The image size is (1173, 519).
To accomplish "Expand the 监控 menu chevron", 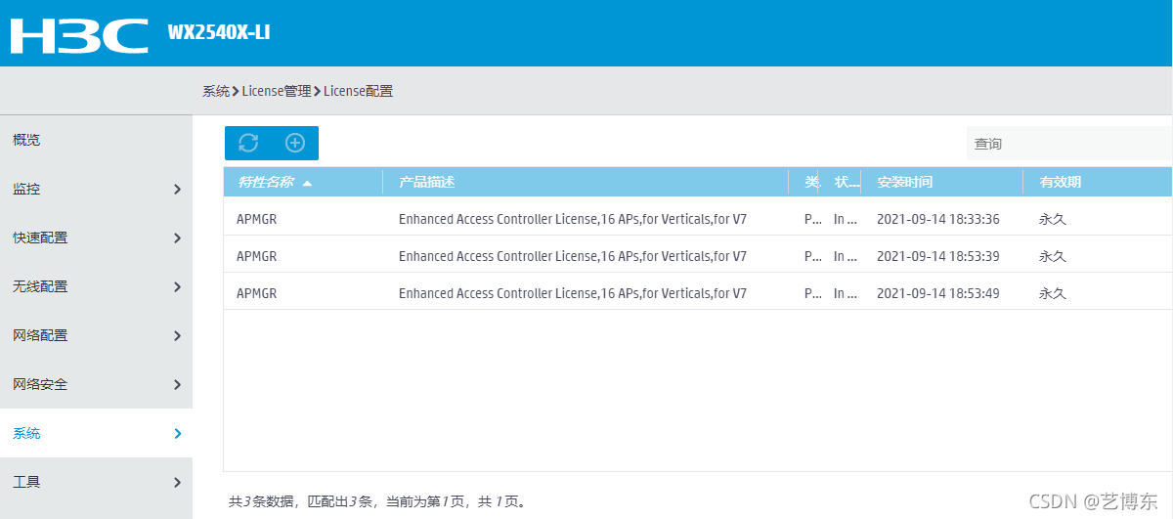I will pyautogui.click(x=177, y=189).
